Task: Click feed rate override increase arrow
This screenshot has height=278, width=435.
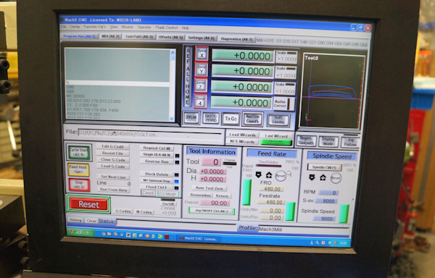Action: tap(269, 175)
